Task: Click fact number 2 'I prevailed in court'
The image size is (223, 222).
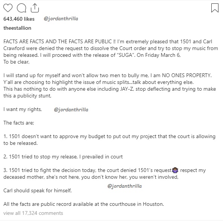Action: (x=63, y=157)
